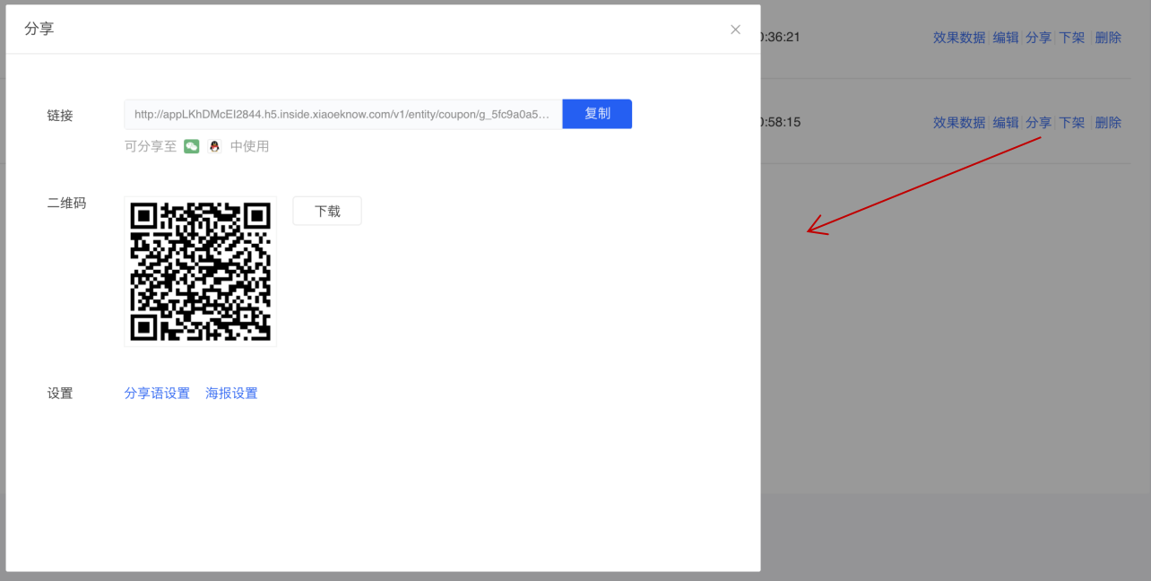Click the WeChat share icon
1151x581 pixels.
(192, 146)
